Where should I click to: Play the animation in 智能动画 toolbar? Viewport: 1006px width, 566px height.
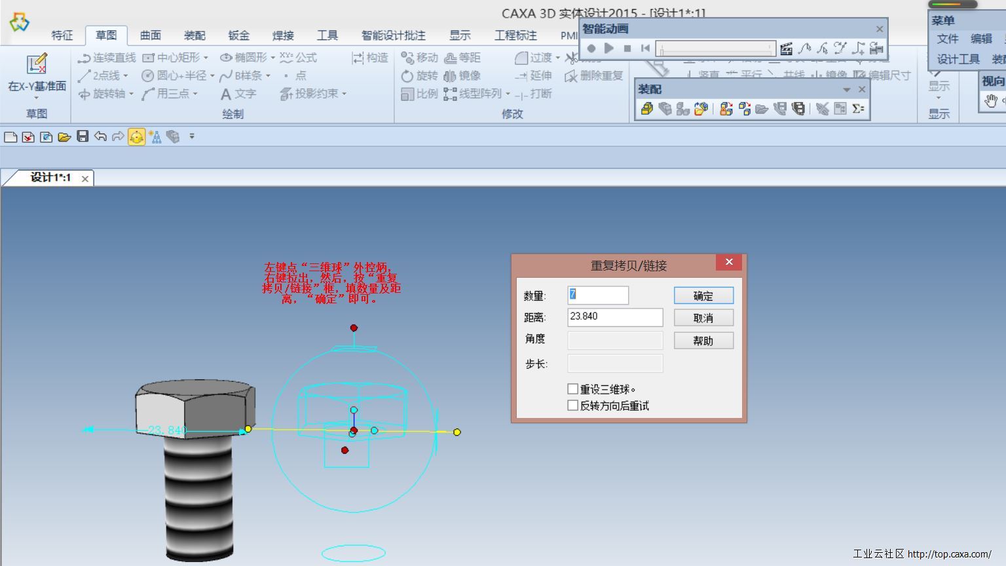click(x=609, y=48)
